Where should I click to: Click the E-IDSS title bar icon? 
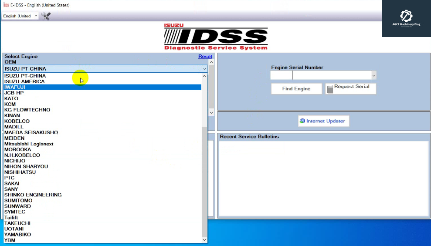pyautogui.click(x=6, y=5)
